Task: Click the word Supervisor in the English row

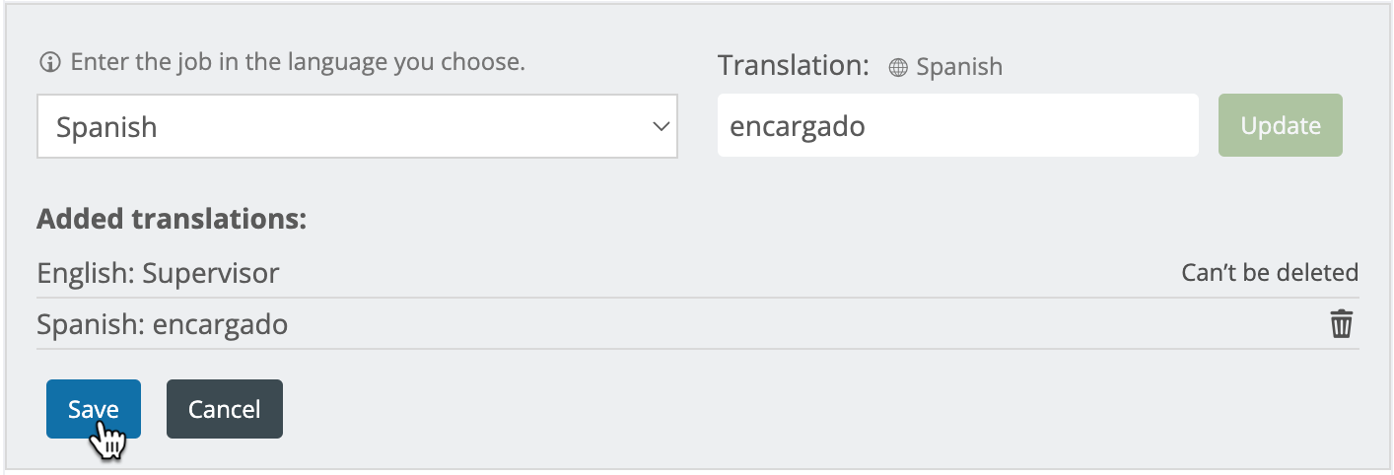Action: tap(211, 273)
